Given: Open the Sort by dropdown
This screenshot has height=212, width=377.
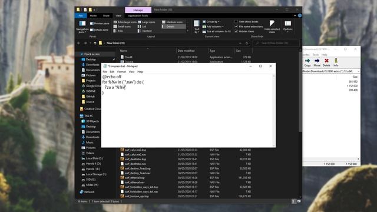Looking at the screenshot, I should (x=197, y=26).
